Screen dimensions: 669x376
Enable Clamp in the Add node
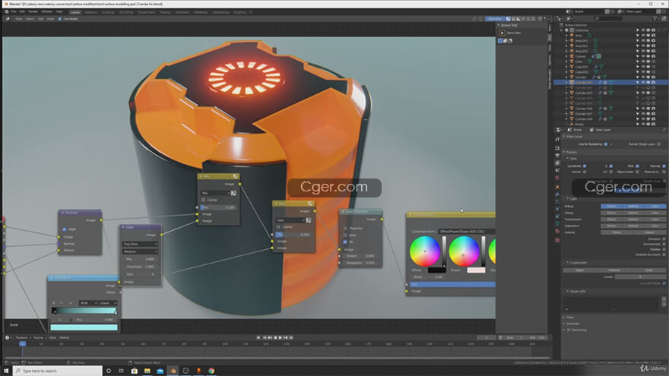(278, 227)
